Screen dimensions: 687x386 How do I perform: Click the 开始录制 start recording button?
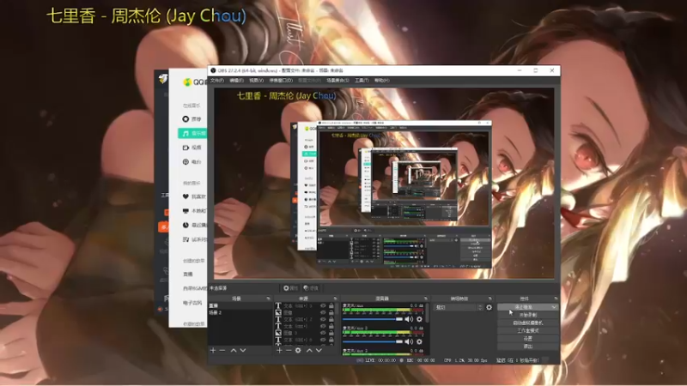[528, 315]
